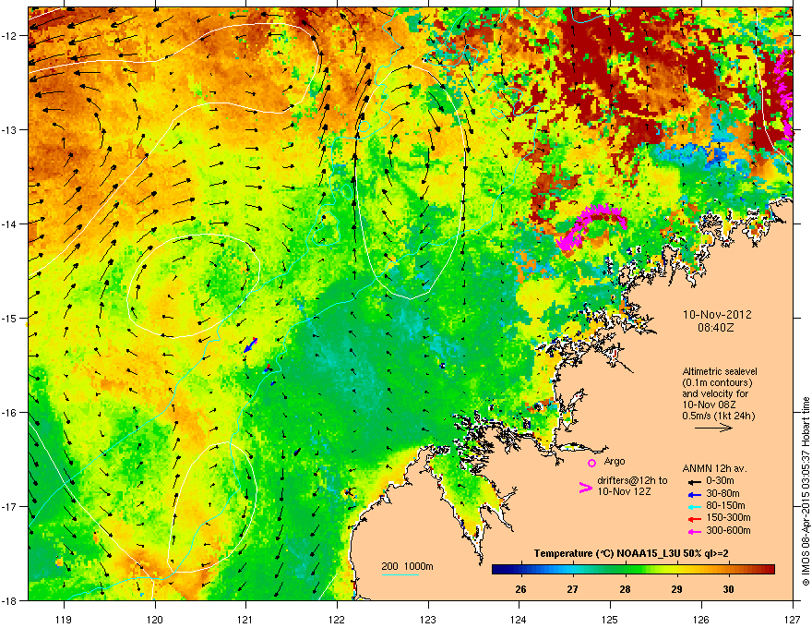
Task: Click the '10-Nov 12Z' legend text
Action: 624,491
